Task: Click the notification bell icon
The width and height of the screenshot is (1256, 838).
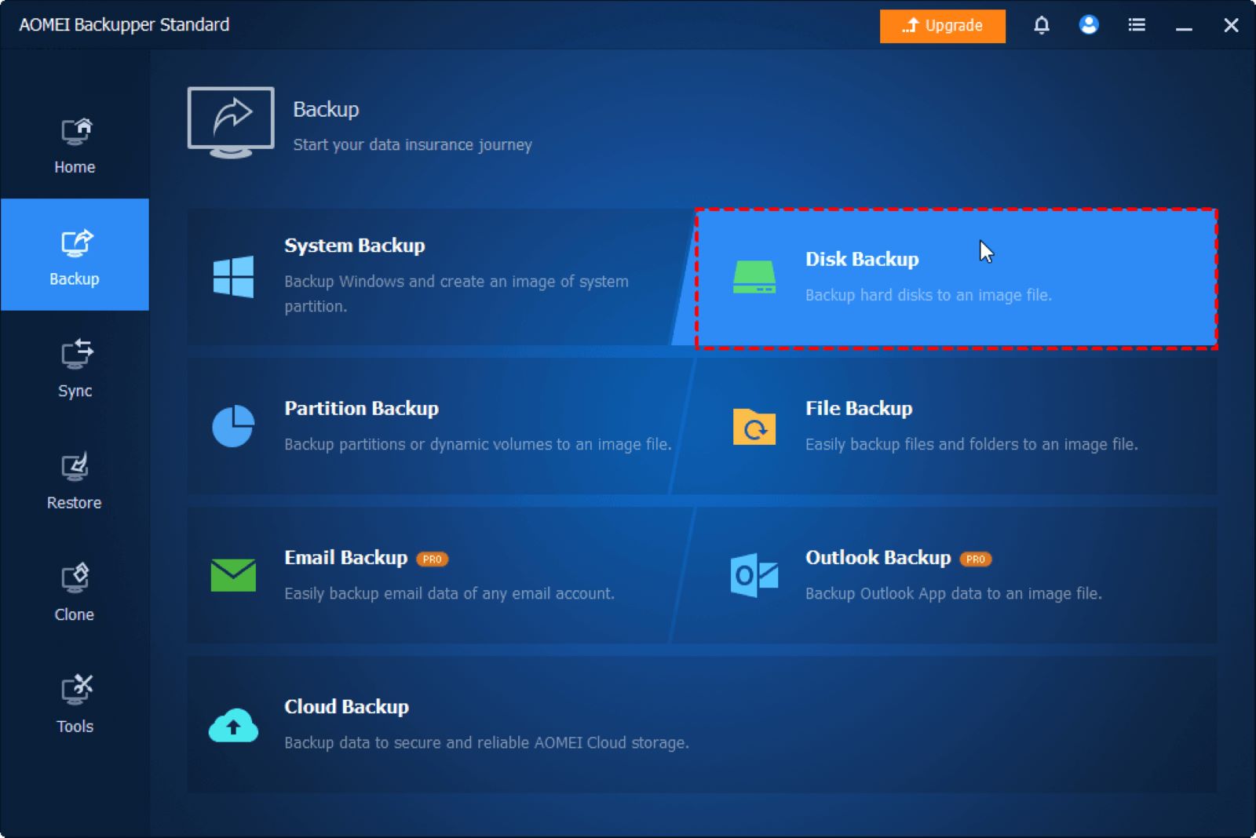Action: tap(1042, 25)
